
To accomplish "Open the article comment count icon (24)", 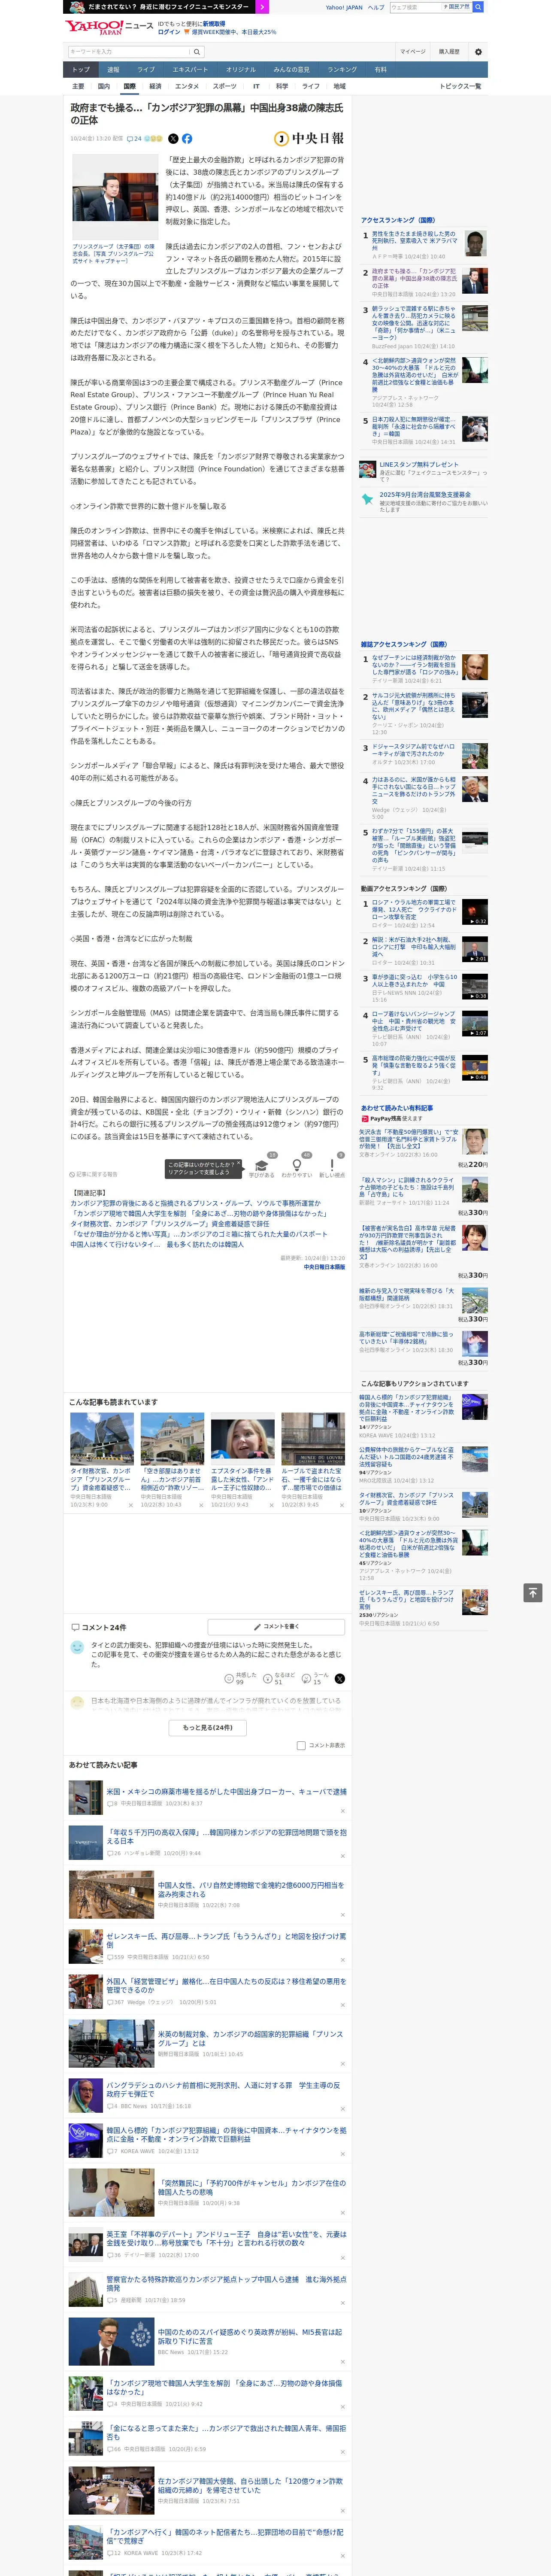I will (134, 139).
